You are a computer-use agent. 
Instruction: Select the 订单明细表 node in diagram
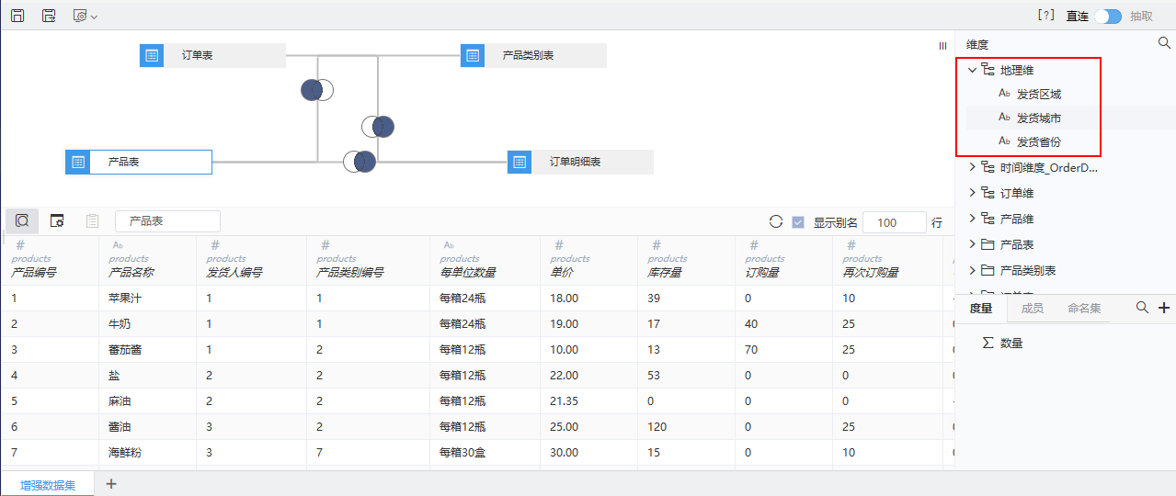pyautogui.click(x=580, y=162)
